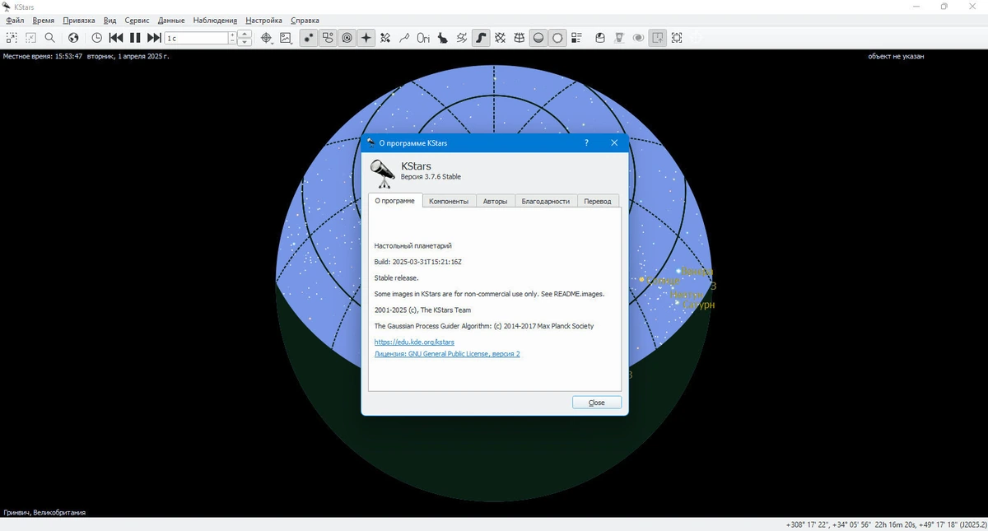Toggle constellation art rabbit icon

[x=443, y=38]
